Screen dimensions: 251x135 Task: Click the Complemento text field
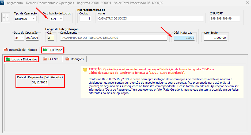[x=113, y=38]
